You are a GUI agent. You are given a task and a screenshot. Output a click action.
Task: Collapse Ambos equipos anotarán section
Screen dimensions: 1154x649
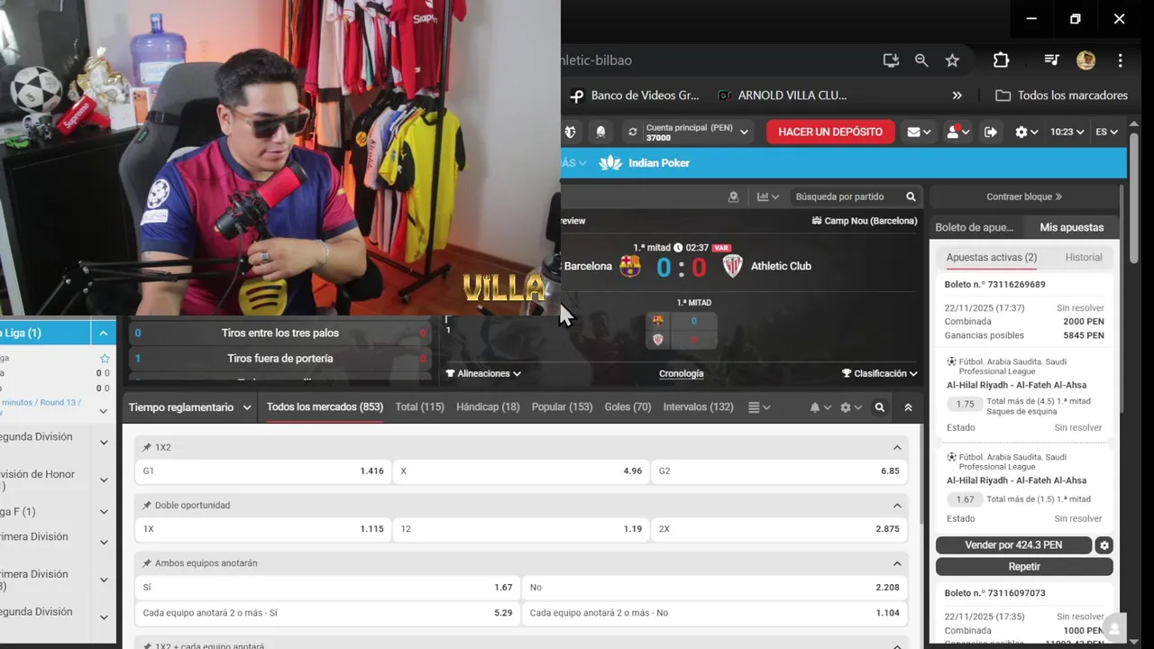coord(897,563)
